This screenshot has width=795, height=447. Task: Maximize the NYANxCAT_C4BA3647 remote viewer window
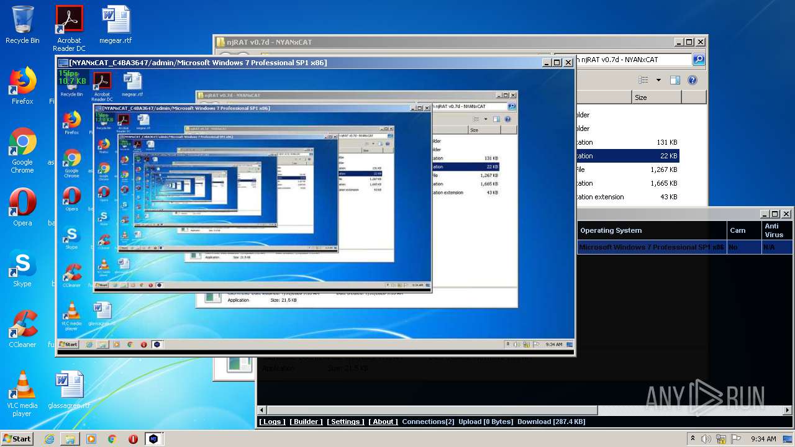tap(557, 62)
